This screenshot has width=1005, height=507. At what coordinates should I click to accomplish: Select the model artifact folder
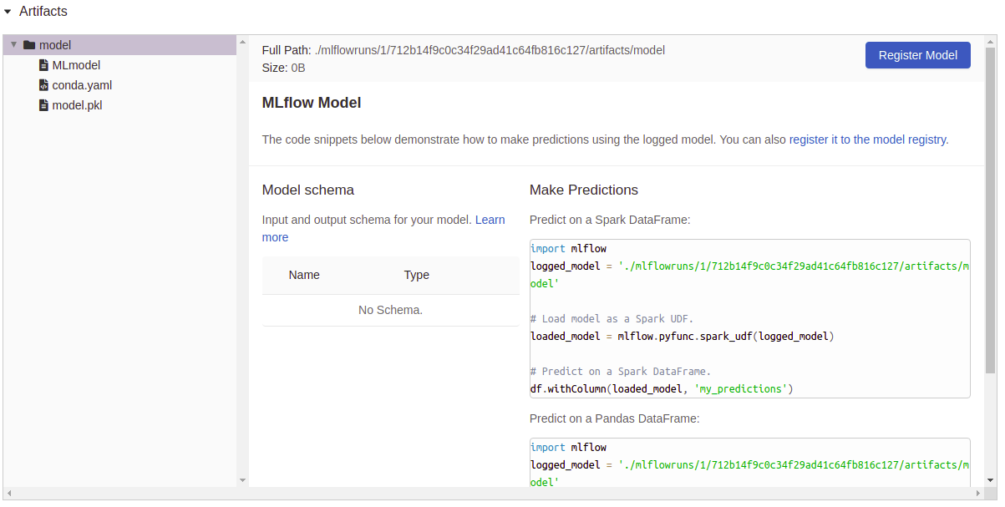54,45
